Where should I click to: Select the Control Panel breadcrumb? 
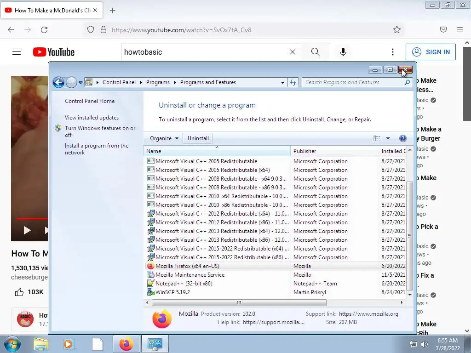(x=119, y=82)
